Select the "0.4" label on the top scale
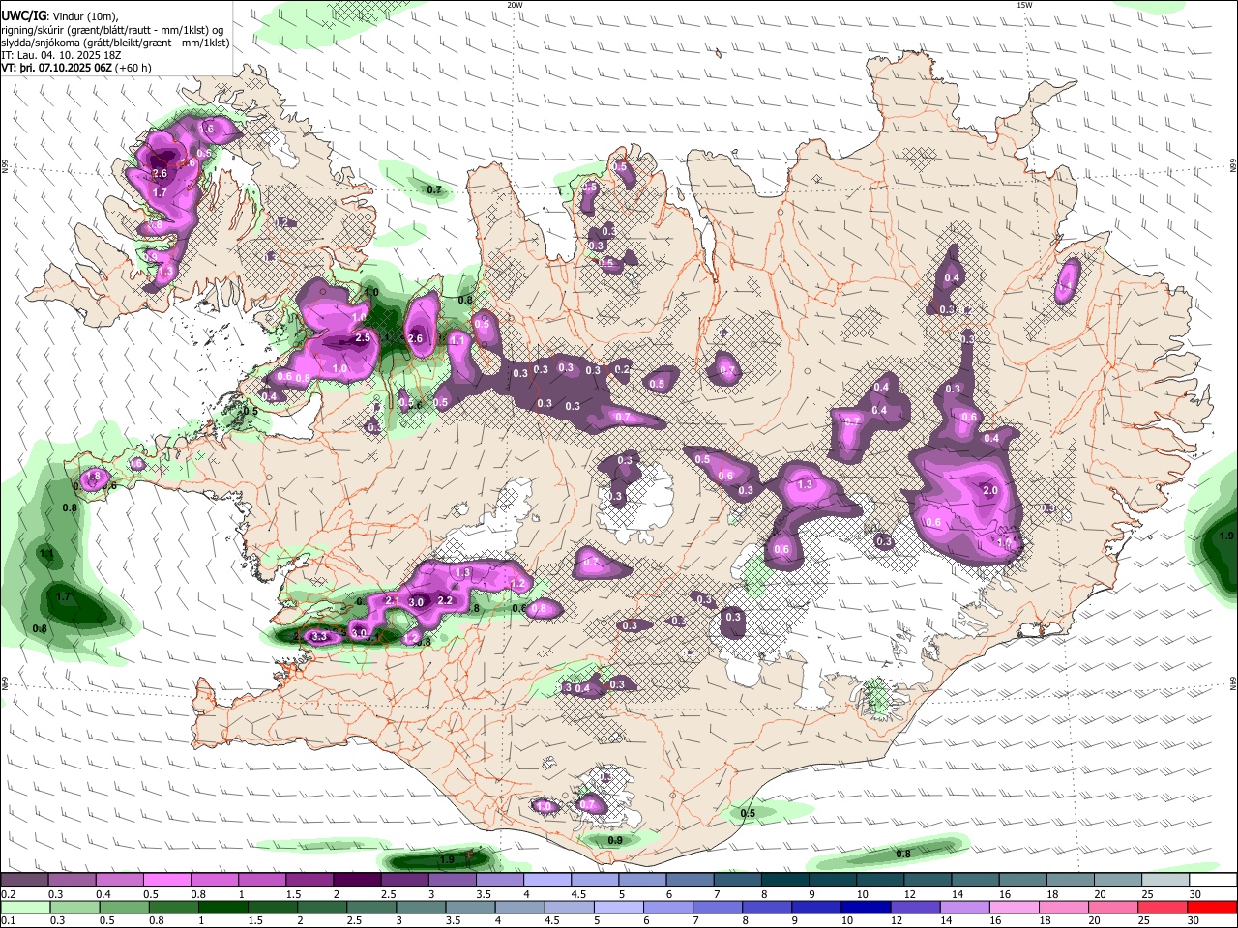This screenshot has width=1238, height=928. (x=103, y=894)
